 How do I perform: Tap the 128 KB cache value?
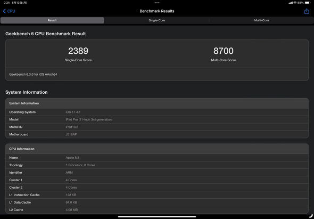(x=71, y=195)
